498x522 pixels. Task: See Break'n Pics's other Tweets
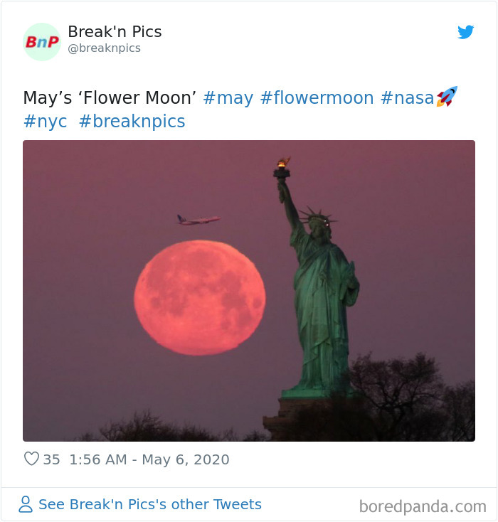click(x=150, y=504)
